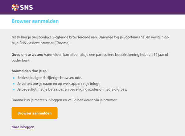This screenshot has width=185, height=136.
Task: Click the 'Daarna kun je meteen inloggen' sentence
Action: point(64,100)
